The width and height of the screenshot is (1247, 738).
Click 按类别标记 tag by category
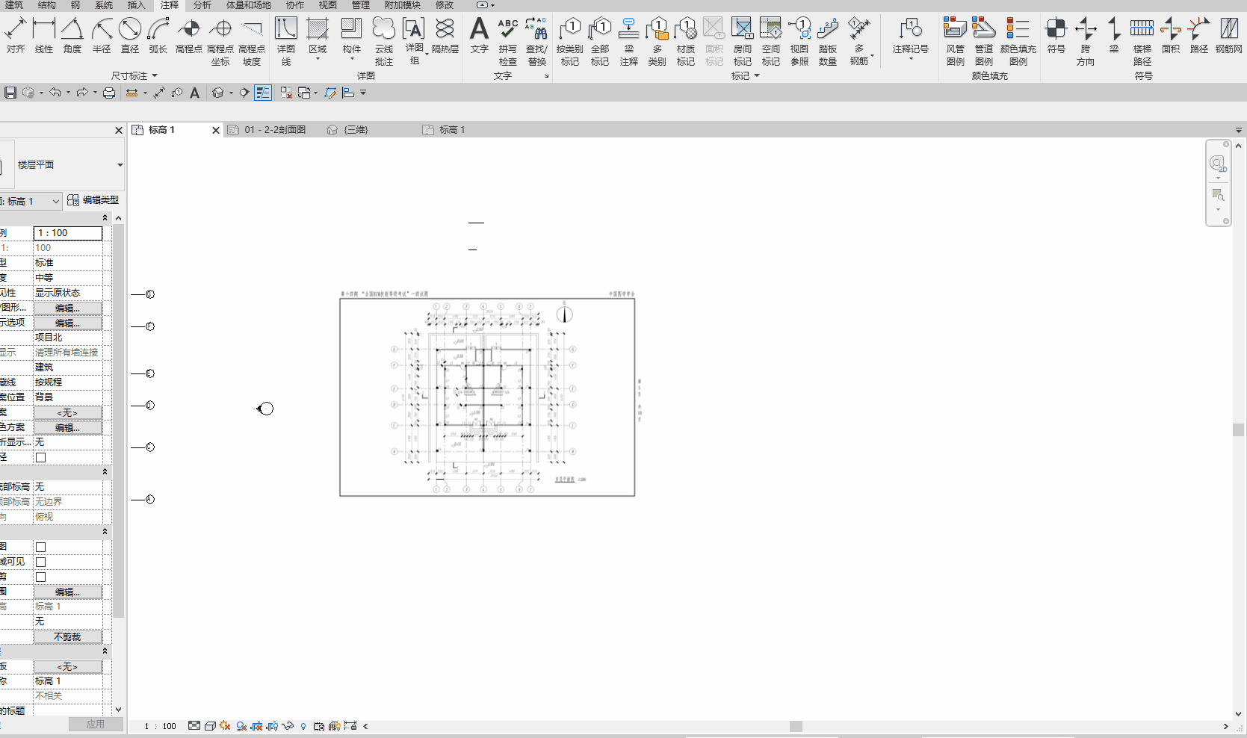click(570, 42)
